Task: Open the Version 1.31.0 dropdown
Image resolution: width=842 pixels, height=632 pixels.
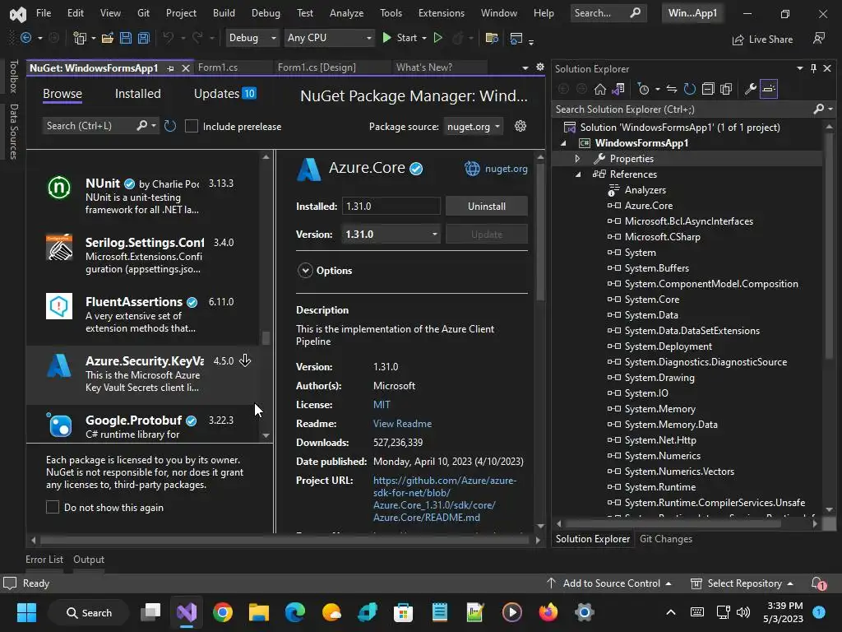Action: (x=391, y=235)
